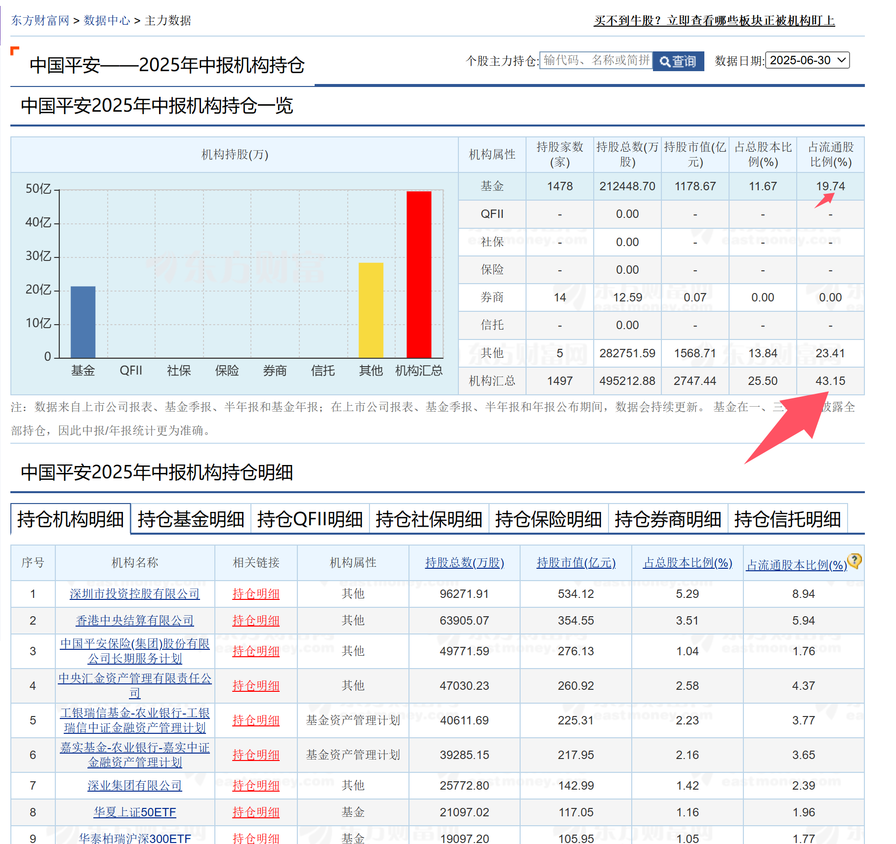The width and height of the screenshot is (896, 844).
Task: Open 中央汇金资产管理有限责任公司 link
Action: (135, 685)
